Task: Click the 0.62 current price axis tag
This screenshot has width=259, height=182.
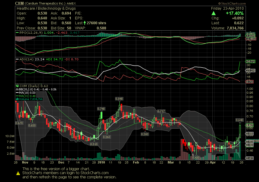Action: click(x=250, y=125)
